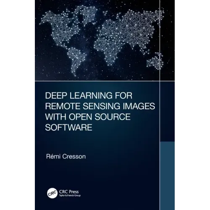This screenshot has height=210, width=210.
Task: Click the round CRC logo emblem
Action: click(x=52, y=193)
